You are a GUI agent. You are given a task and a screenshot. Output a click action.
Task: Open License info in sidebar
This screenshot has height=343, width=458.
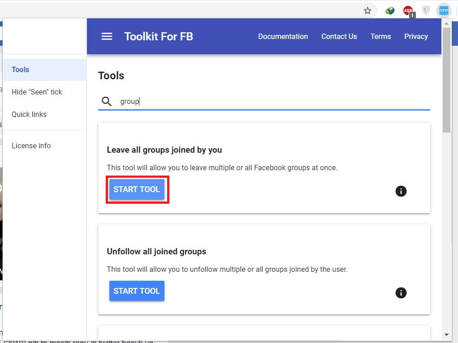pos(31,146)
